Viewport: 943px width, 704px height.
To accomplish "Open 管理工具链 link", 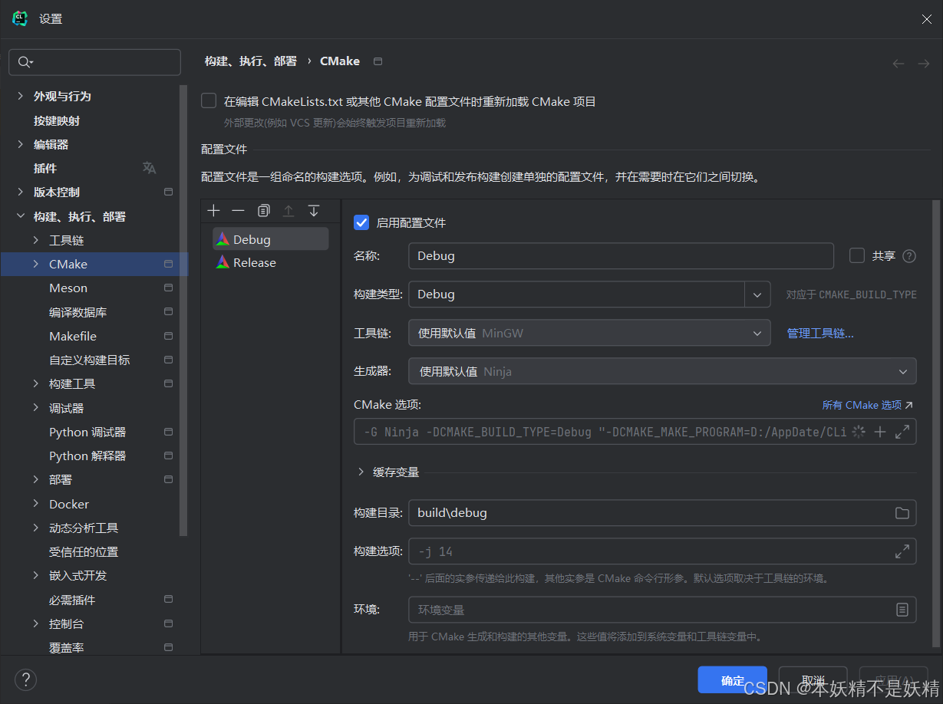I will [820, 333].
